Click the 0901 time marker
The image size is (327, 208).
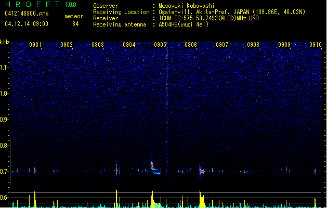pyautogui.click(x=35, y=45)
